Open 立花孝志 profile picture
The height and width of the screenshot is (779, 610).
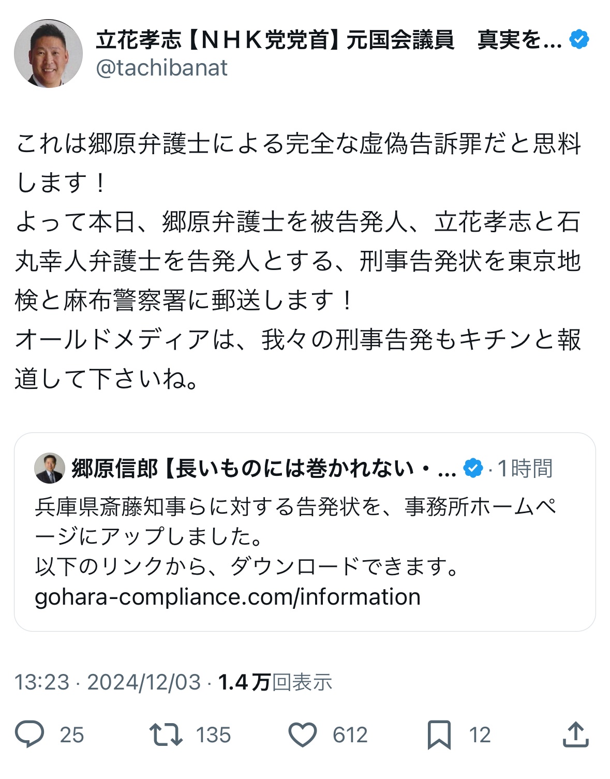point(48,54)
